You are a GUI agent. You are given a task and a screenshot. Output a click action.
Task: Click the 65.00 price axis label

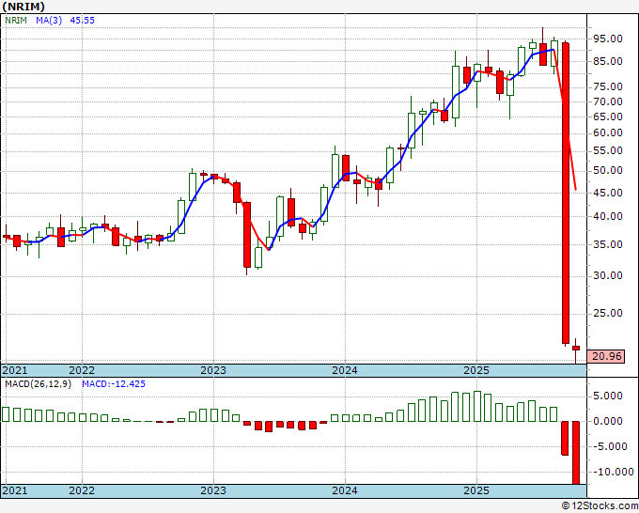tap(608, 117)
